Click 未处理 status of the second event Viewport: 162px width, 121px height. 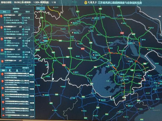[x=32, y=82]
